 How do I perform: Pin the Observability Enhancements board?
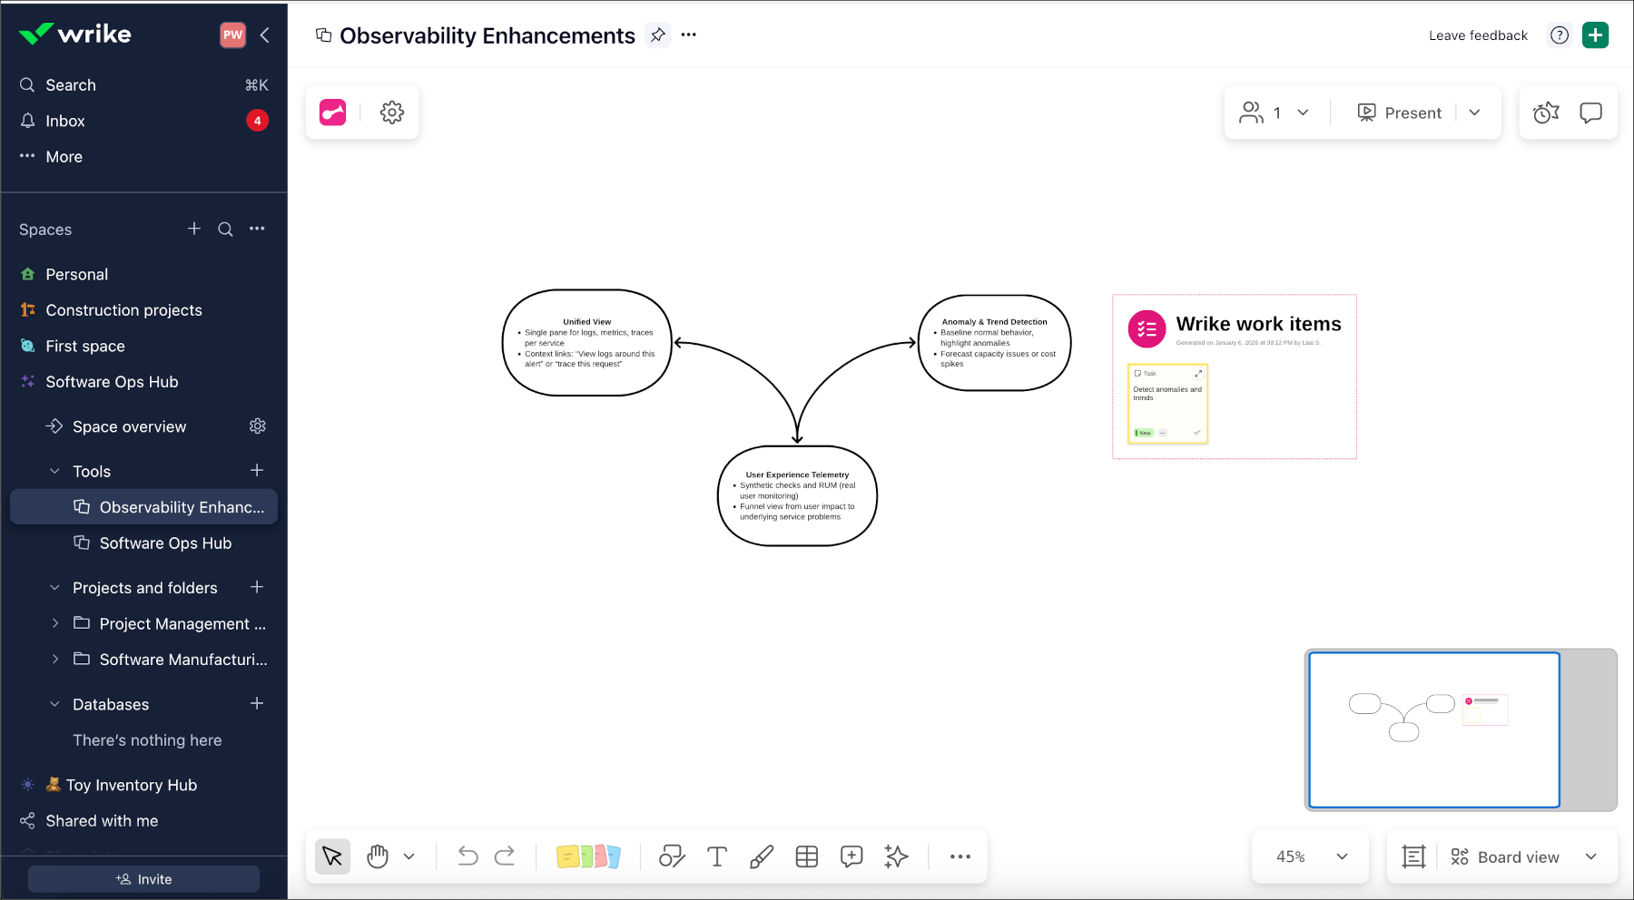(x=656, y=35)
